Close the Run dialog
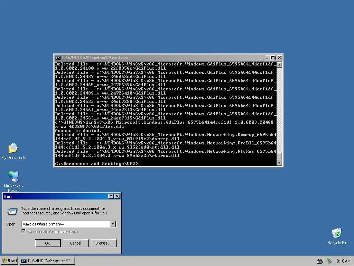Image resolution: width=354 pixels, height=266 pixels. (x=117, y=196)
